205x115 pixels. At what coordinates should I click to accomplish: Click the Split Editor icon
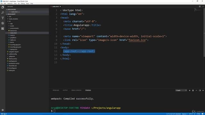coord(200,6)
